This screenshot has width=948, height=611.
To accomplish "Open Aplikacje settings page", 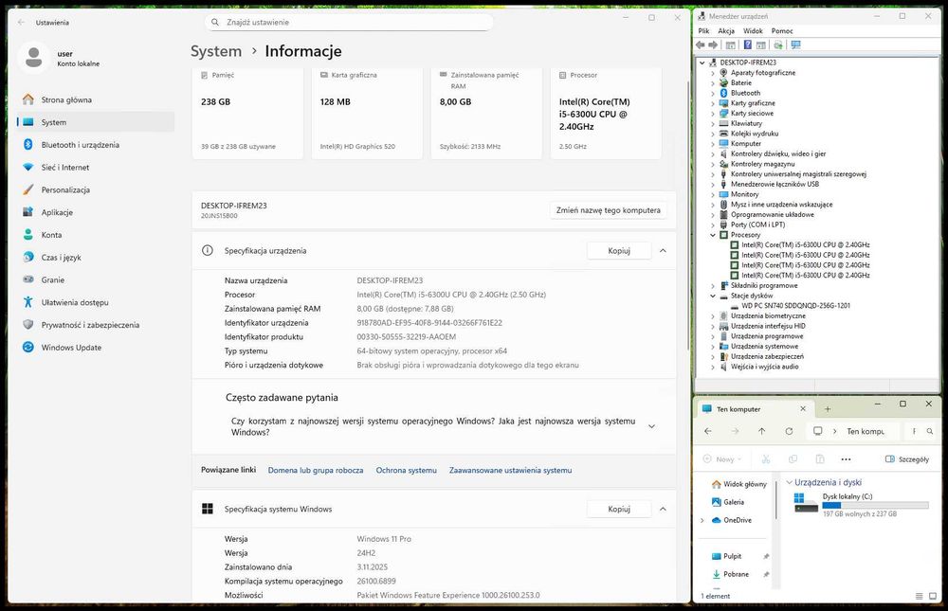I will click(x=97, y=212).
